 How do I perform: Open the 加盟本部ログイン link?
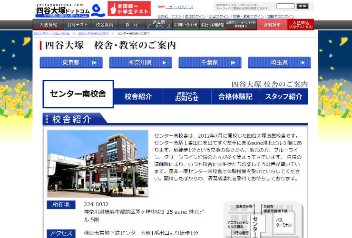281,16
